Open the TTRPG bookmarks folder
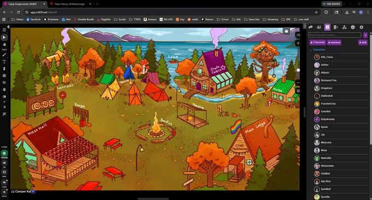 (135, 20)
